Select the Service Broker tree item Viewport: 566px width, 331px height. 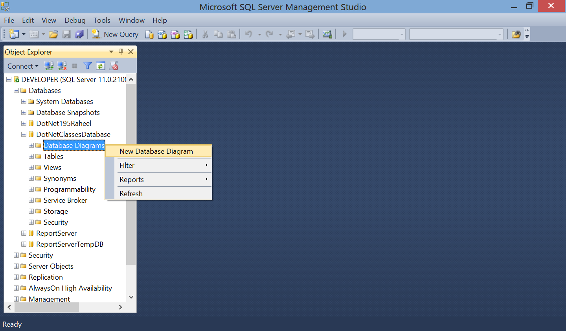65,200
